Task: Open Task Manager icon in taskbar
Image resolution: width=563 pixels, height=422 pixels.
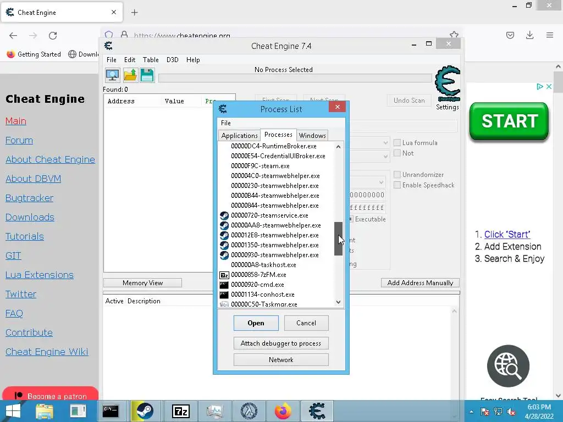Action: (x=215, y=411)
